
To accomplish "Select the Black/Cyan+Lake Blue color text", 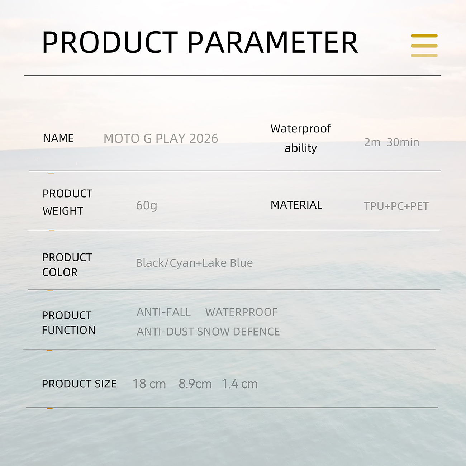I will (194, 263).
